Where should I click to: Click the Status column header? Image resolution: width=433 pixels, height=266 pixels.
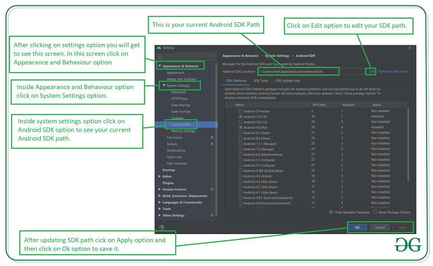377,105
